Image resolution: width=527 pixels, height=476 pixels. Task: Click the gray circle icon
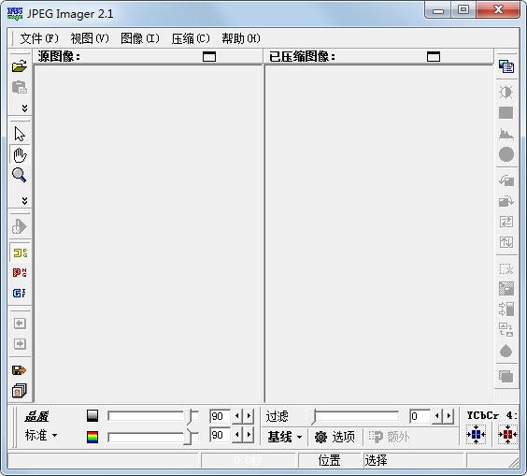coord(506,154)
